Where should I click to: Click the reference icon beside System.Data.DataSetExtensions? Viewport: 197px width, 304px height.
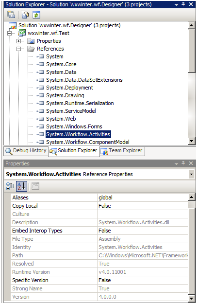[40, 80]
